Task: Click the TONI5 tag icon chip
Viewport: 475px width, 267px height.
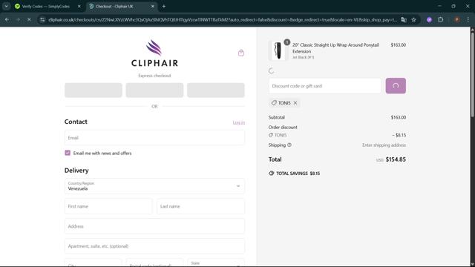Action: tap(274, 103)
